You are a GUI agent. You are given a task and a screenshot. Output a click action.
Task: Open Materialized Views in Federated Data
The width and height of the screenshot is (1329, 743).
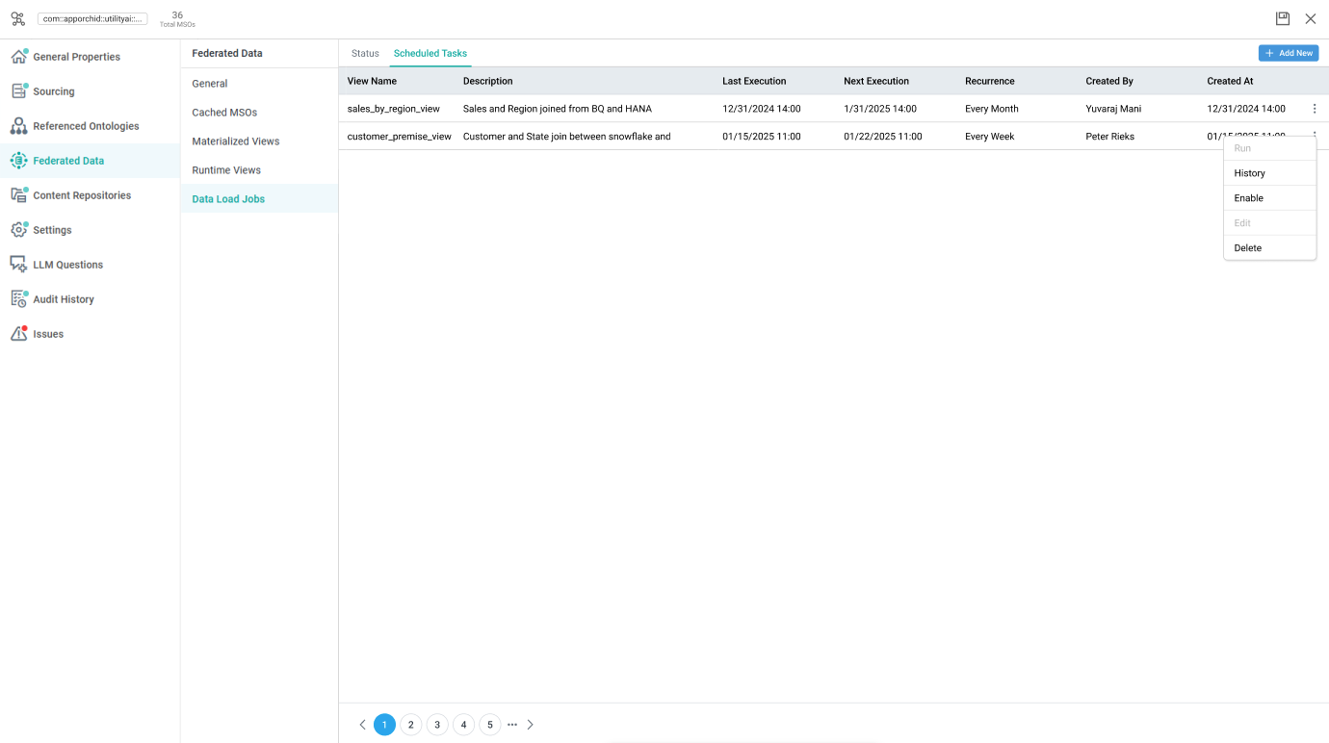coord(236,141)
